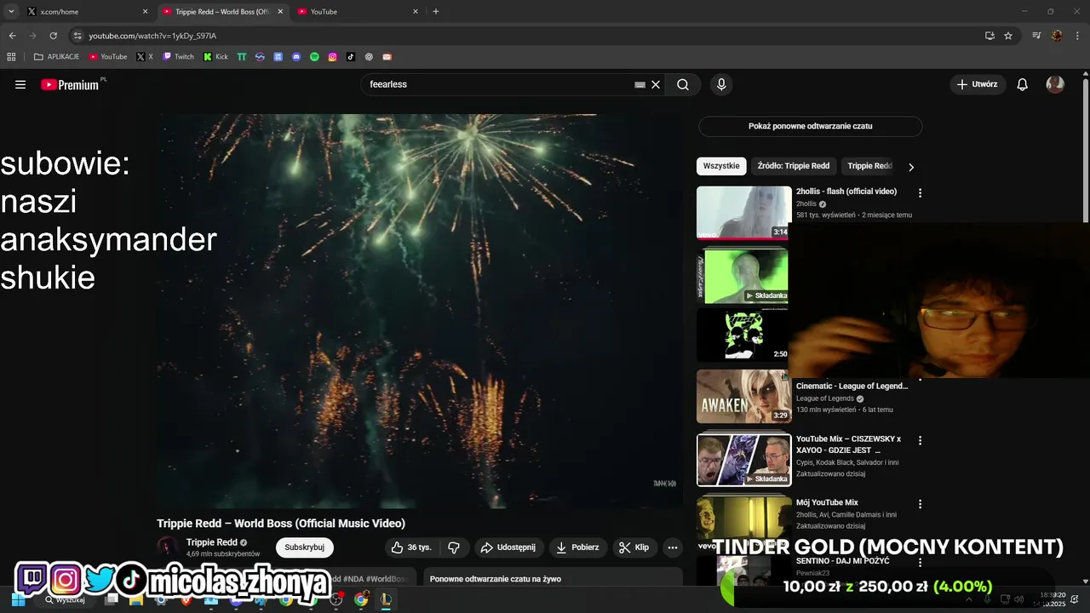Open a new Chrome tab
Image resolution: width=1090 pixels, height=613 pixels.
(x=436, y=12)
